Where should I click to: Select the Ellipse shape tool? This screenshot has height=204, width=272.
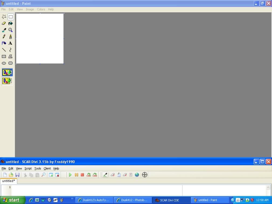4,63
